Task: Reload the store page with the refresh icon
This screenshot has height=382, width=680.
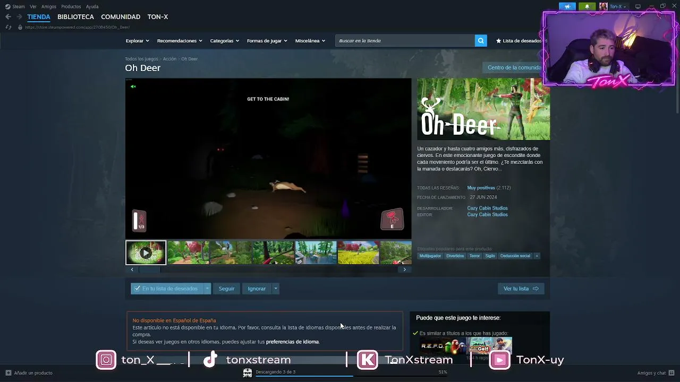Action: point(8,27)
